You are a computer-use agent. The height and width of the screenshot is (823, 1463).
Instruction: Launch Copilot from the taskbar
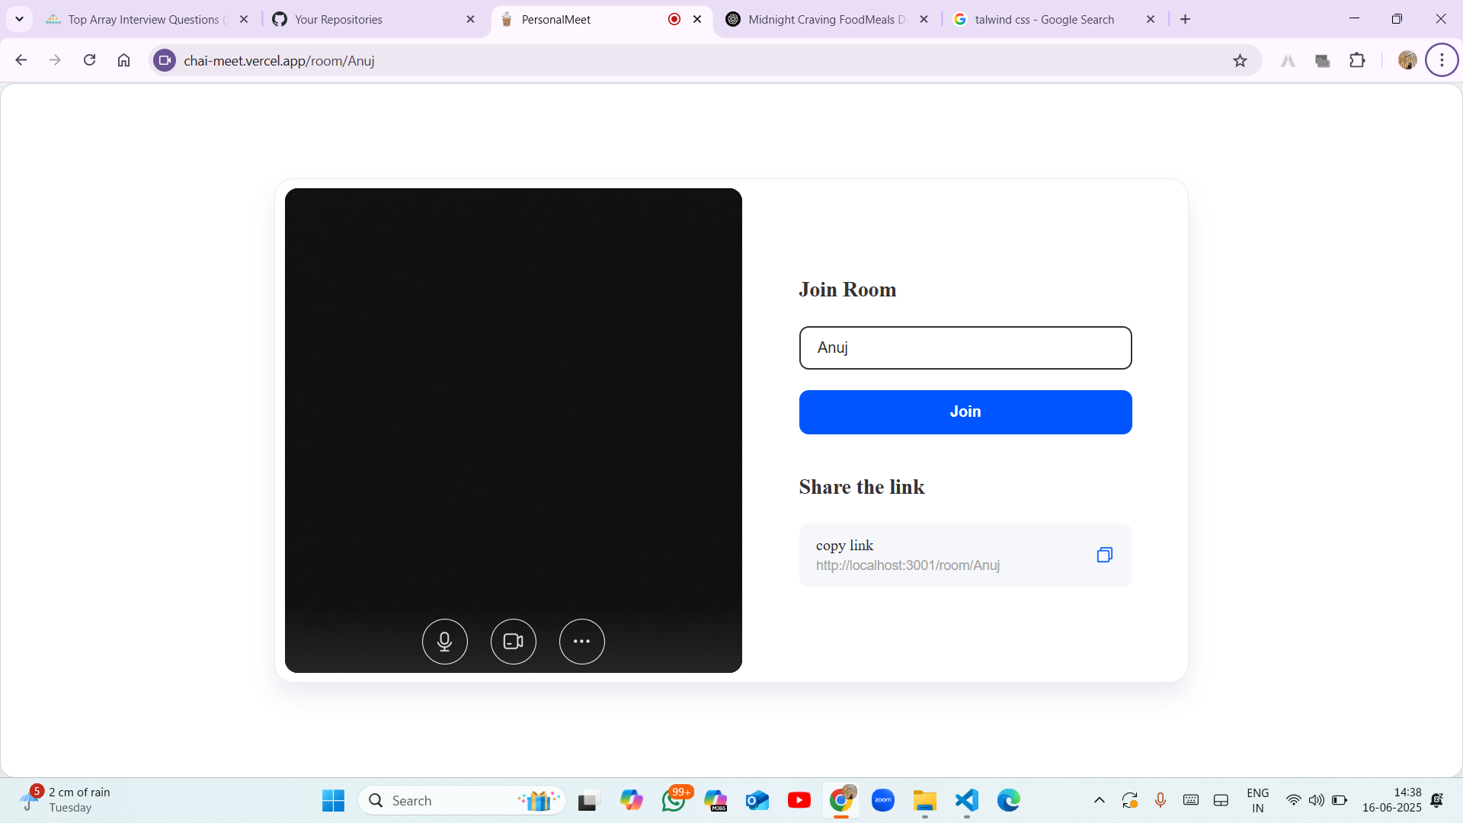(x=631, y=801)
